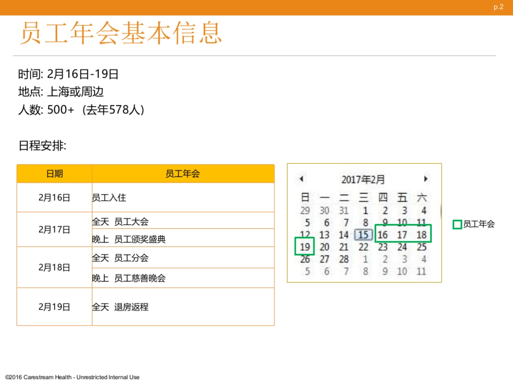This screenshot has width=513, height=384.
Task: Select date 15 on the calendar
Action: [364, 235]
